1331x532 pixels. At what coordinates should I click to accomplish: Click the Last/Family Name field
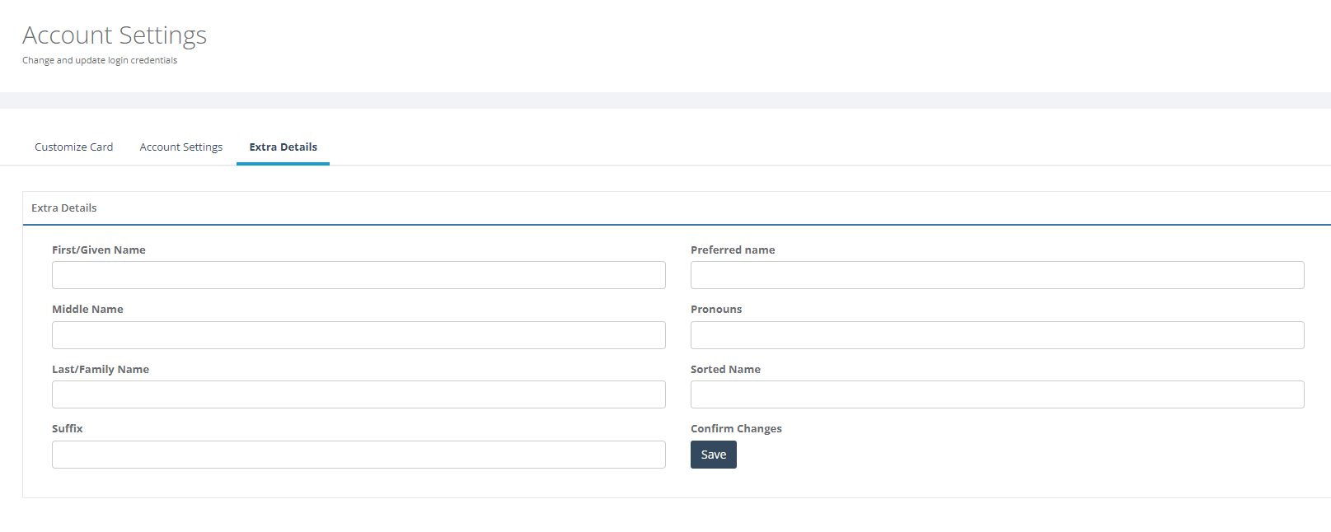click(359, 394)
